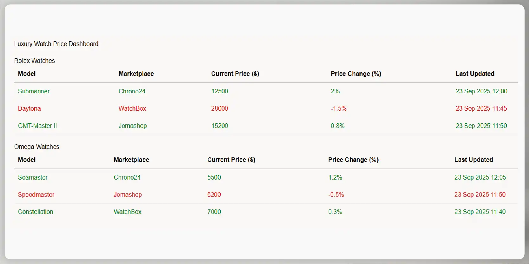
Task: Click the Seamaster model name
Action: pyautogui.click(x=33, y=177)
